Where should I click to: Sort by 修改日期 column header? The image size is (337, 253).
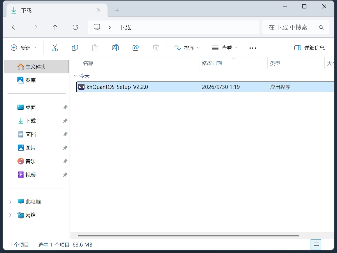[212, 63]
